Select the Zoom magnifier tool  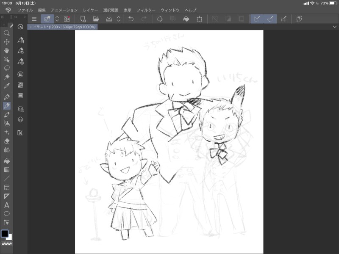coord(7,33)
